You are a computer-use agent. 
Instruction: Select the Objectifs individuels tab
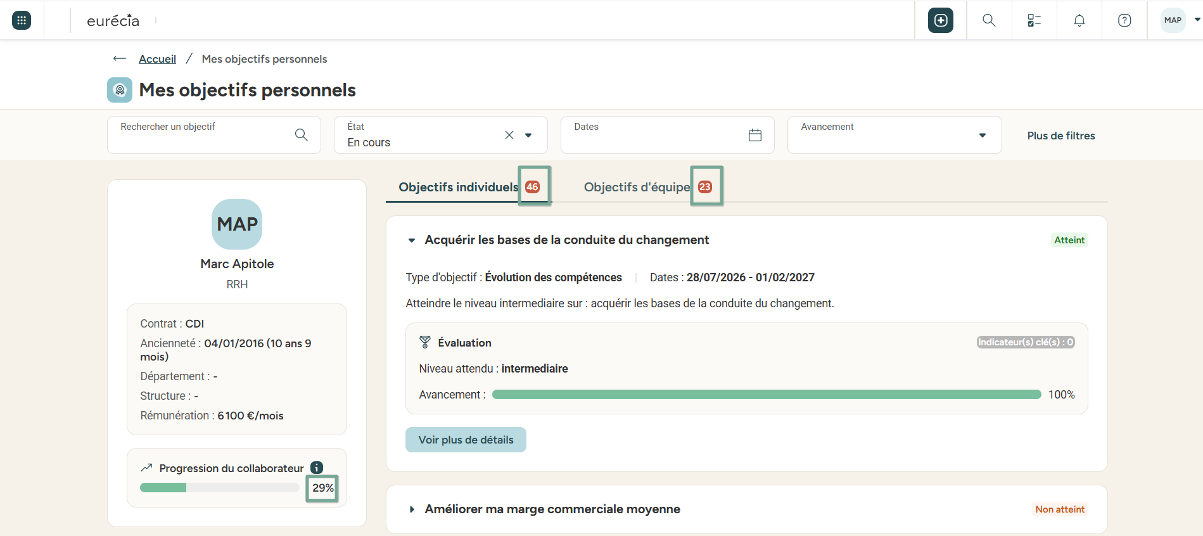coord(469,187)
